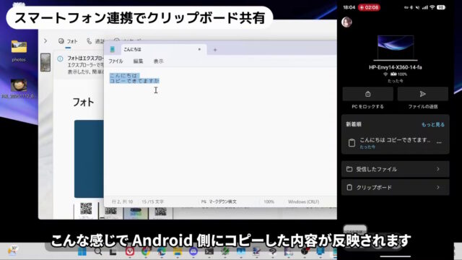Click the マークダウン構文 status bar item

point(219,202)
